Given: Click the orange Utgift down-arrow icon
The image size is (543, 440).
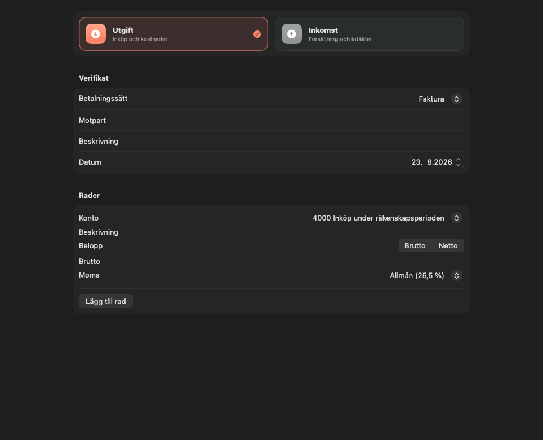Looking at the screenshot, I should (x=96, y=34).
